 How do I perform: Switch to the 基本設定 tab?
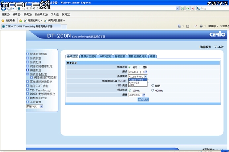pyautogui.click(x=72, y=56)
